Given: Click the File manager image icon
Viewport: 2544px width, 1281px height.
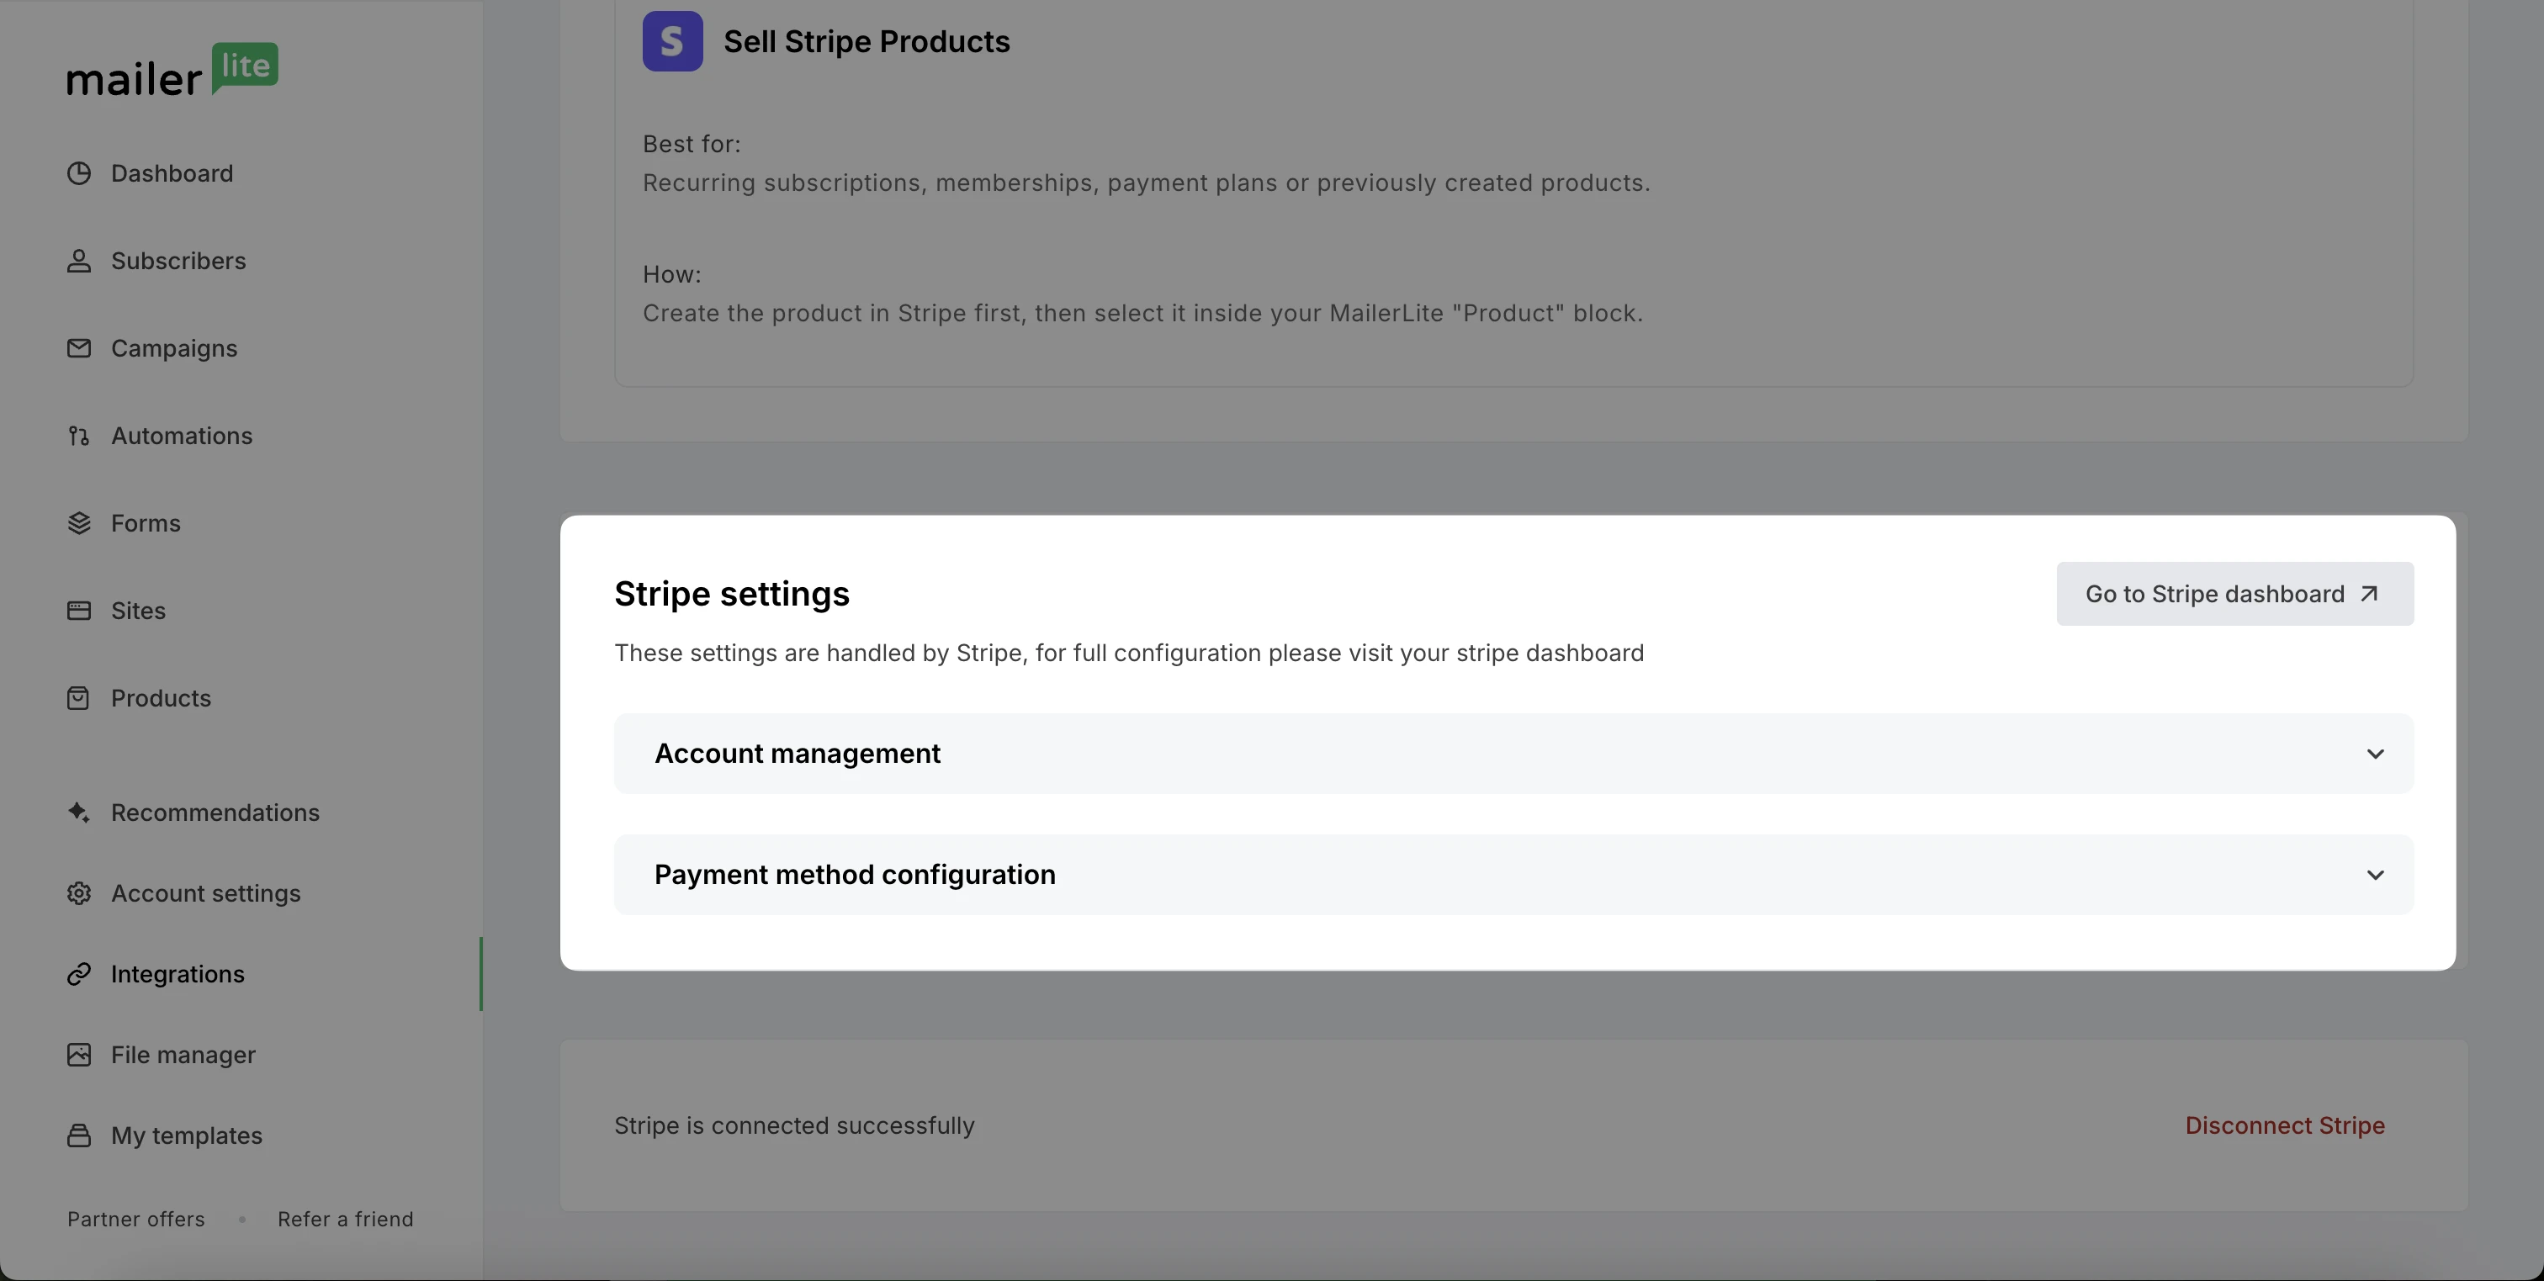Looking at the screenshot, I should click(x=79, y=1055).
